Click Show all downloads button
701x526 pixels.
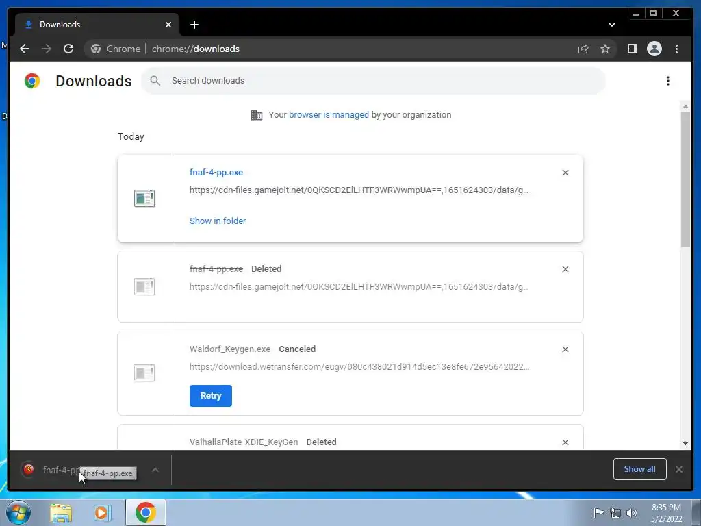640,469
